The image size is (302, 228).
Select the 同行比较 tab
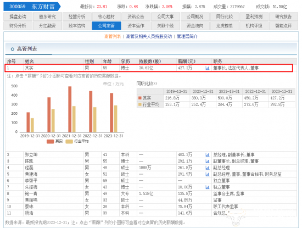tap(225, 16)
